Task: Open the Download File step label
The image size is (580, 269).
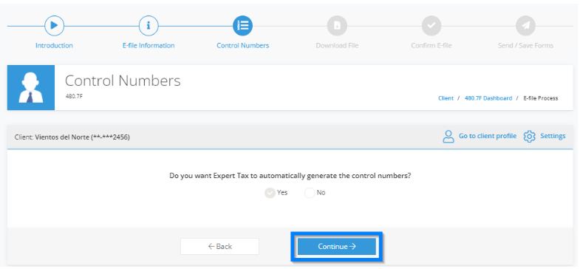Action: click(337, 46)
